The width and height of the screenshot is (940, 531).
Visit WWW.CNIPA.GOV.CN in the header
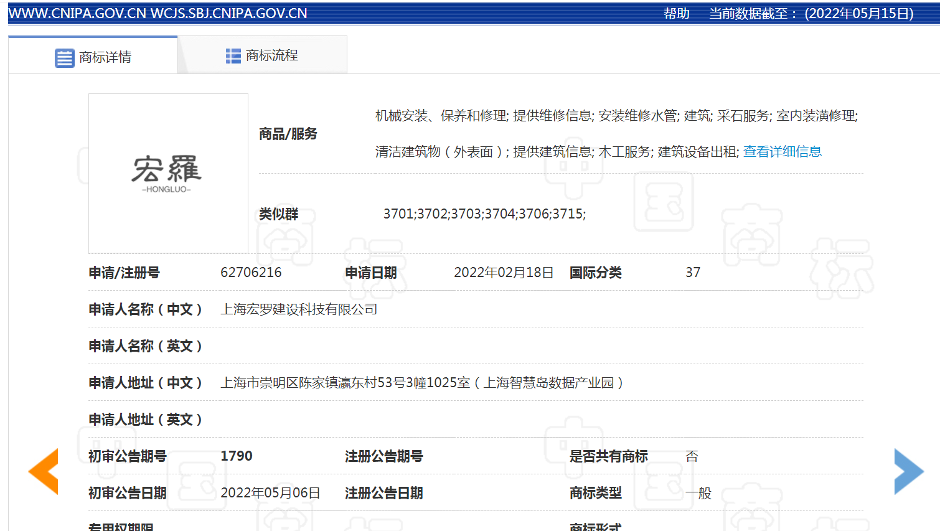tap(77, 14)
